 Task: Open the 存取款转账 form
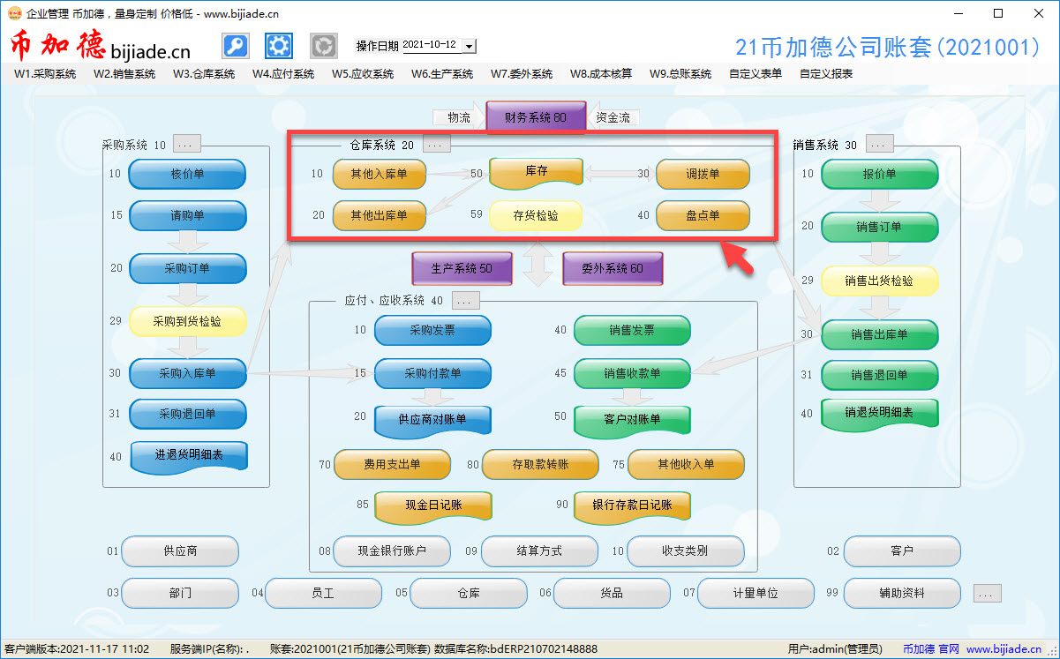pos(540,465)
